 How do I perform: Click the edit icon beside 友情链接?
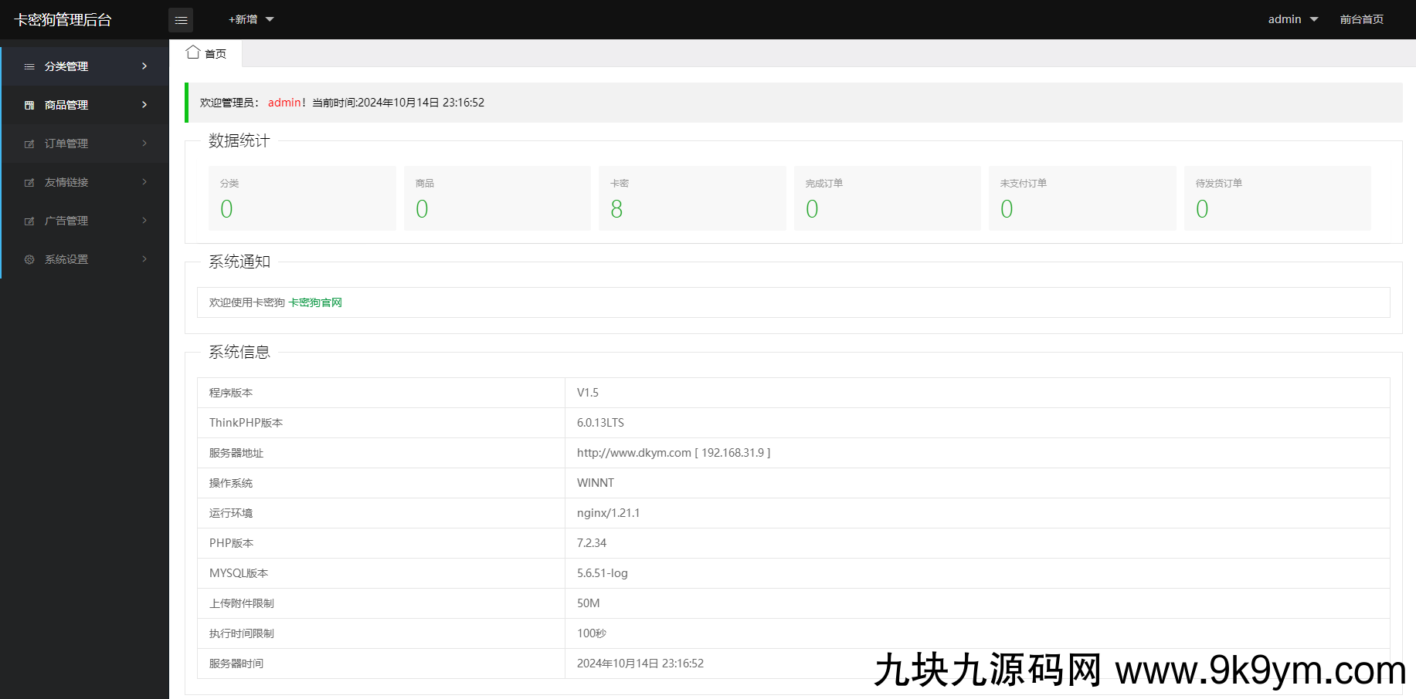pos(29,183)
